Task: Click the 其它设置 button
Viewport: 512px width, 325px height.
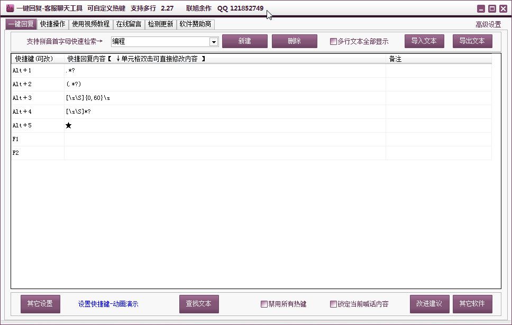Action: [x=41, y=304]
